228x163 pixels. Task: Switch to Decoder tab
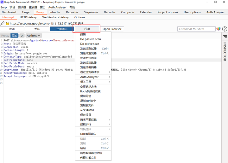pos(110,12)
